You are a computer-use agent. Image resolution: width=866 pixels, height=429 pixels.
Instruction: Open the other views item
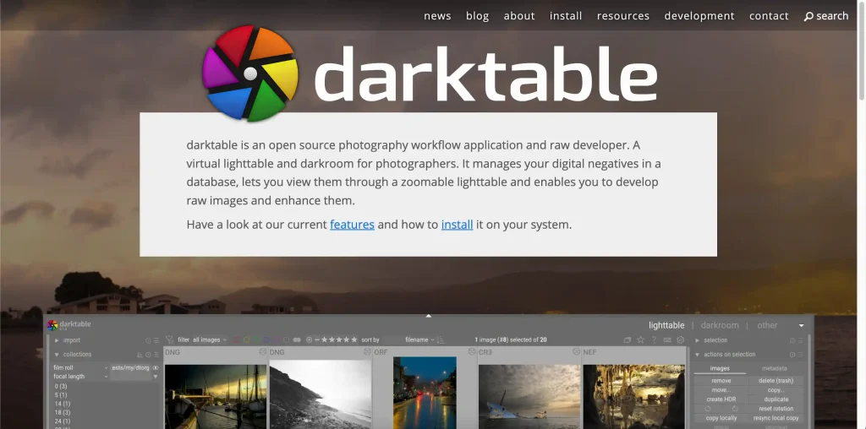pos(767,325)
